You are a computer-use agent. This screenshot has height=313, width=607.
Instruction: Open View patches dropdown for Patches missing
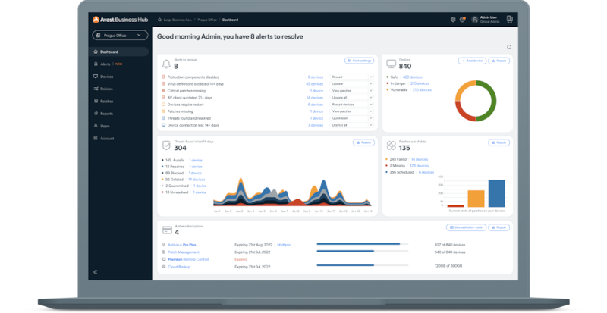tap(351, 111)
